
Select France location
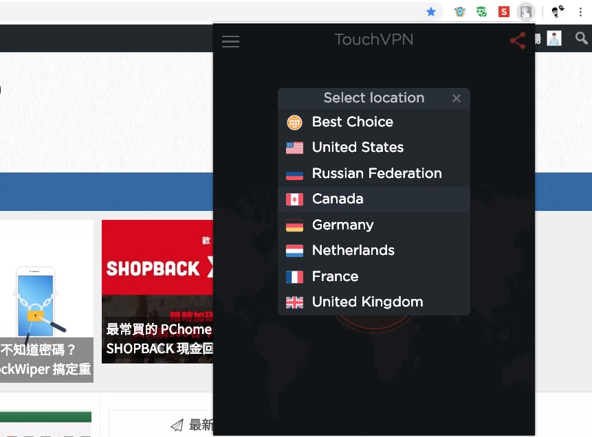click(374, 276)
